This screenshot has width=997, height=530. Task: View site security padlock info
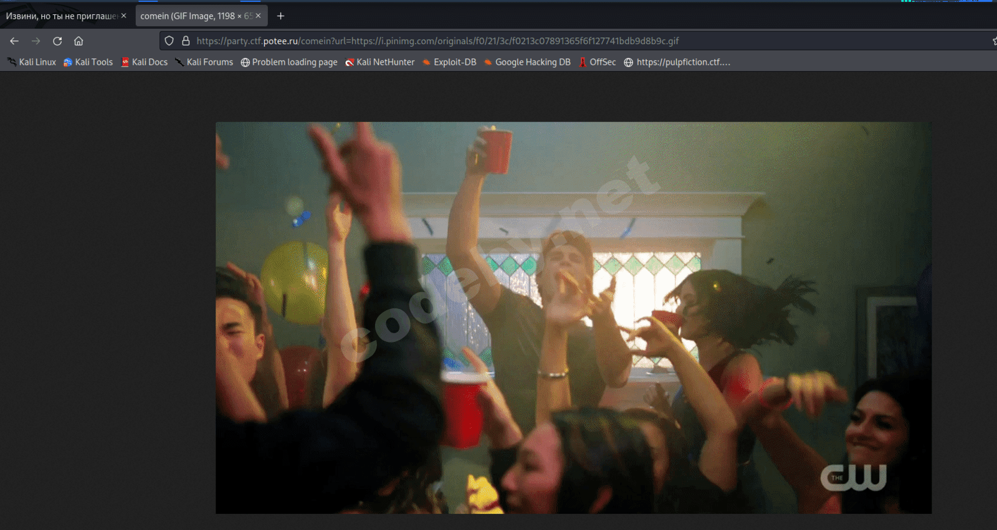click(x=186, y=41)
